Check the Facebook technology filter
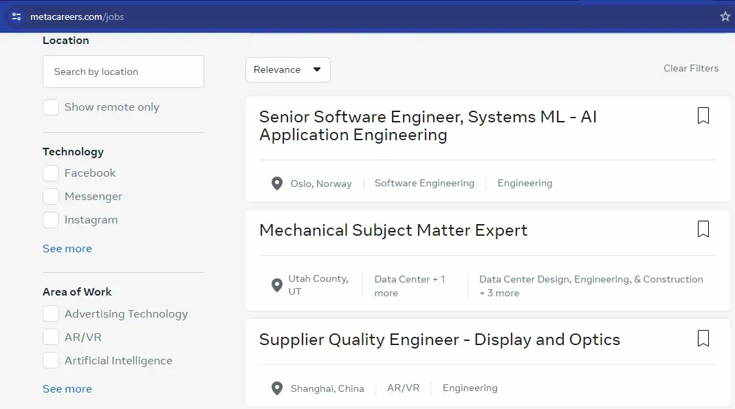 (x=51, y=173)
